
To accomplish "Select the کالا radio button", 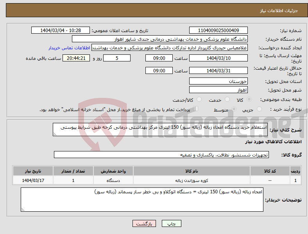I will [x=249, y=99].
